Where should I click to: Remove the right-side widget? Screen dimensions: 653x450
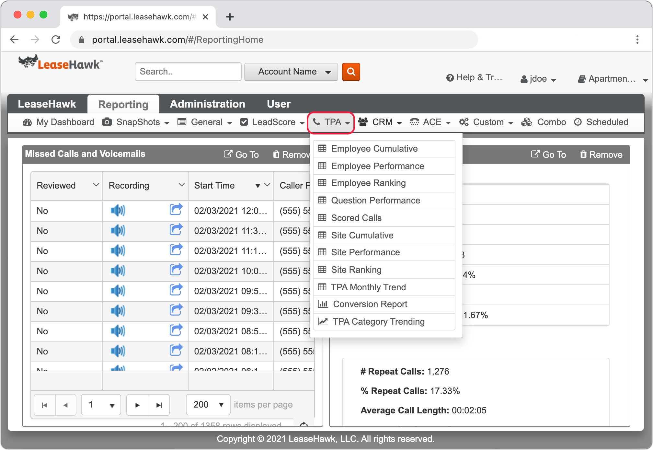coord(601,155)
